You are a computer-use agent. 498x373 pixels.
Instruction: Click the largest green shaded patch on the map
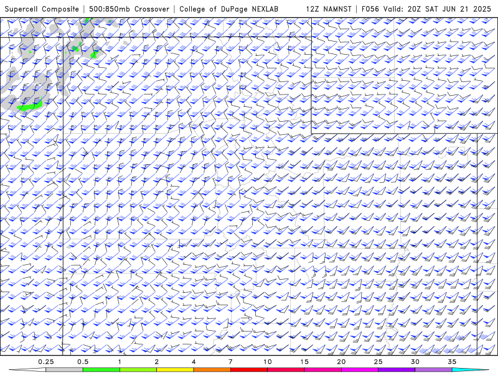pos(29,106)
